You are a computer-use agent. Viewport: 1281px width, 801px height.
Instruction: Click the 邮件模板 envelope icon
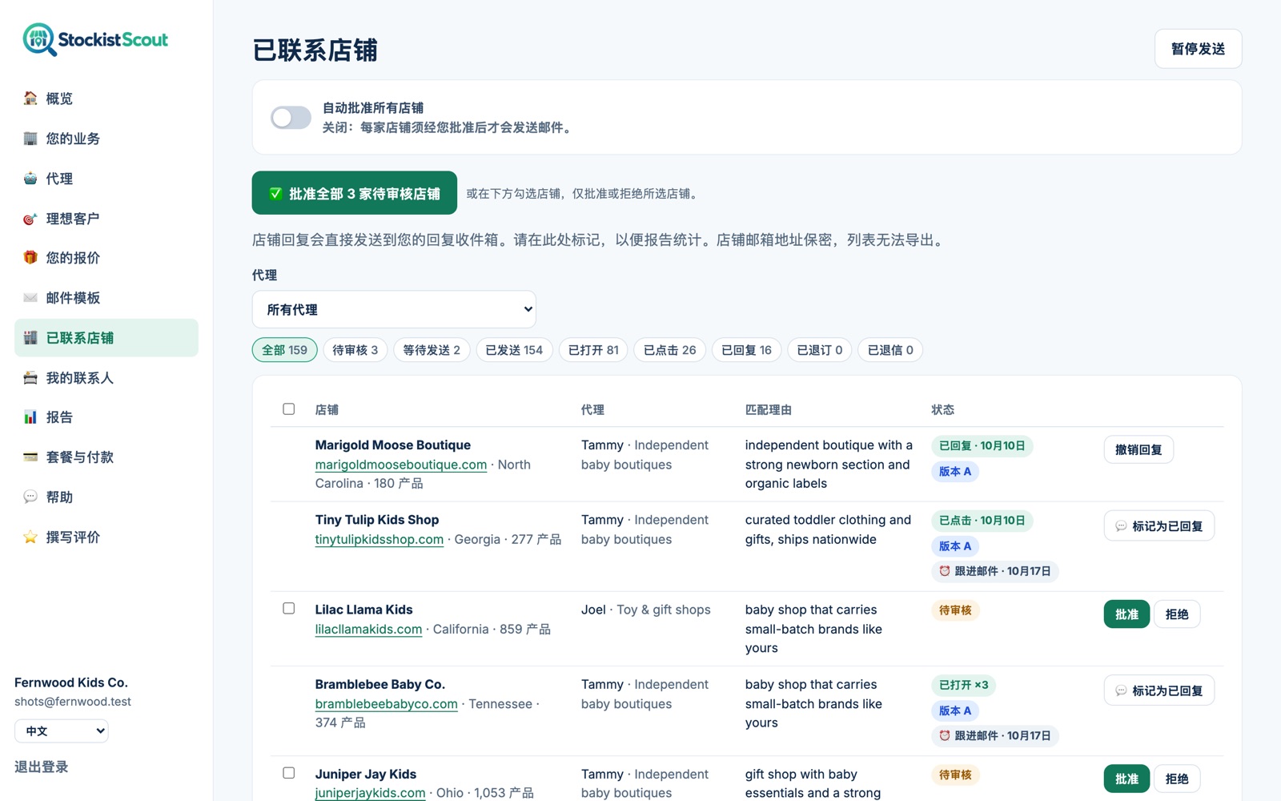pos(30,298)
